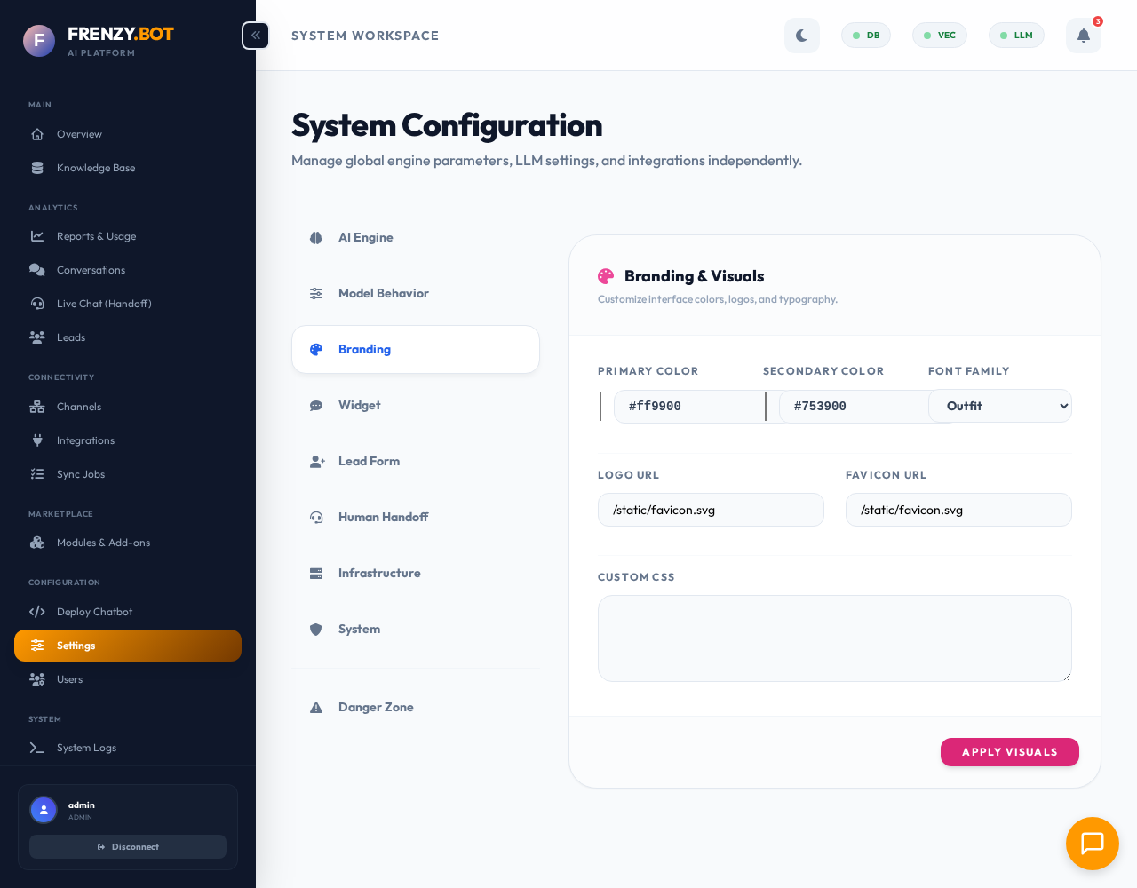Image resolution: width=1137 pixels, height=888 pixels.
Task: Click the Live Chat (Handoff) headset icon
Action: [x=37, y=304]
